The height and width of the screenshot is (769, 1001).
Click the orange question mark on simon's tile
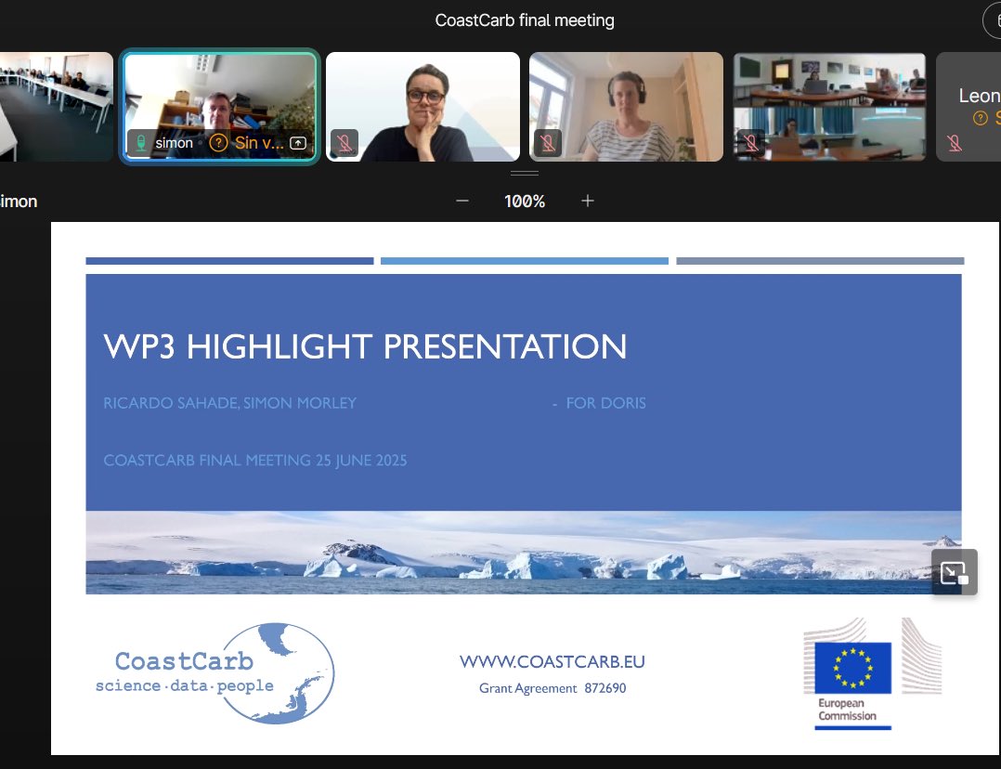[218, 142]
